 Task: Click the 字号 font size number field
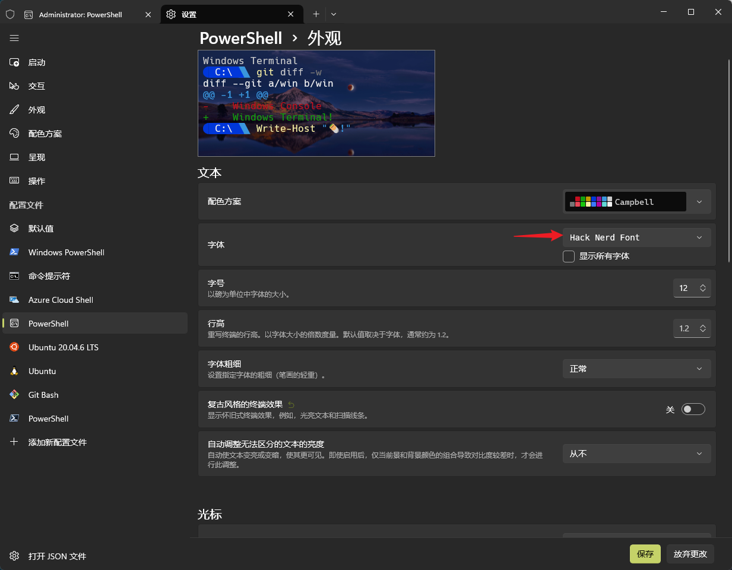685,288
